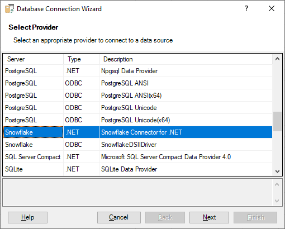The image size is (285, 229).
Task: Click the provider list scroll down arrow
Action: click(277, 171)
